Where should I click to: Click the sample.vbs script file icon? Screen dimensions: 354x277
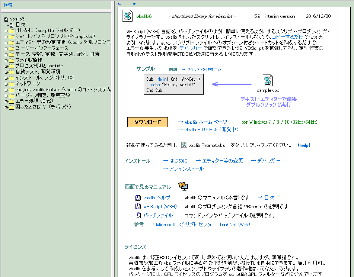click(x=268, y=80)
